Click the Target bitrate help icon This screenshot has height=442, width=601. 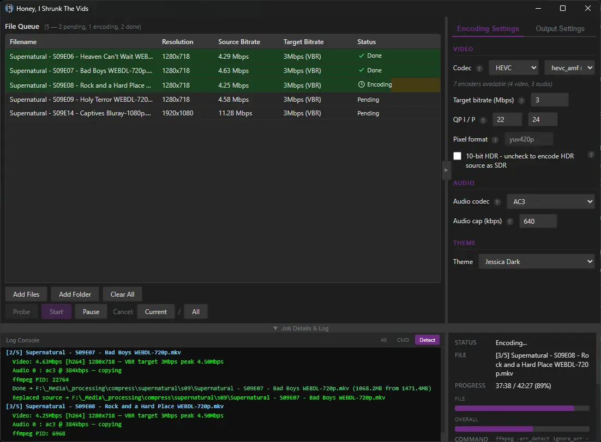[521, 101]
